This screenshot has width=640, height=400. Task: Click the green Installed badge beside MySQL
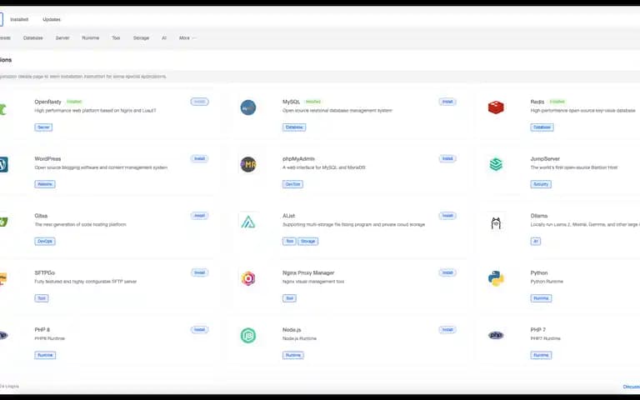point(313,102)
